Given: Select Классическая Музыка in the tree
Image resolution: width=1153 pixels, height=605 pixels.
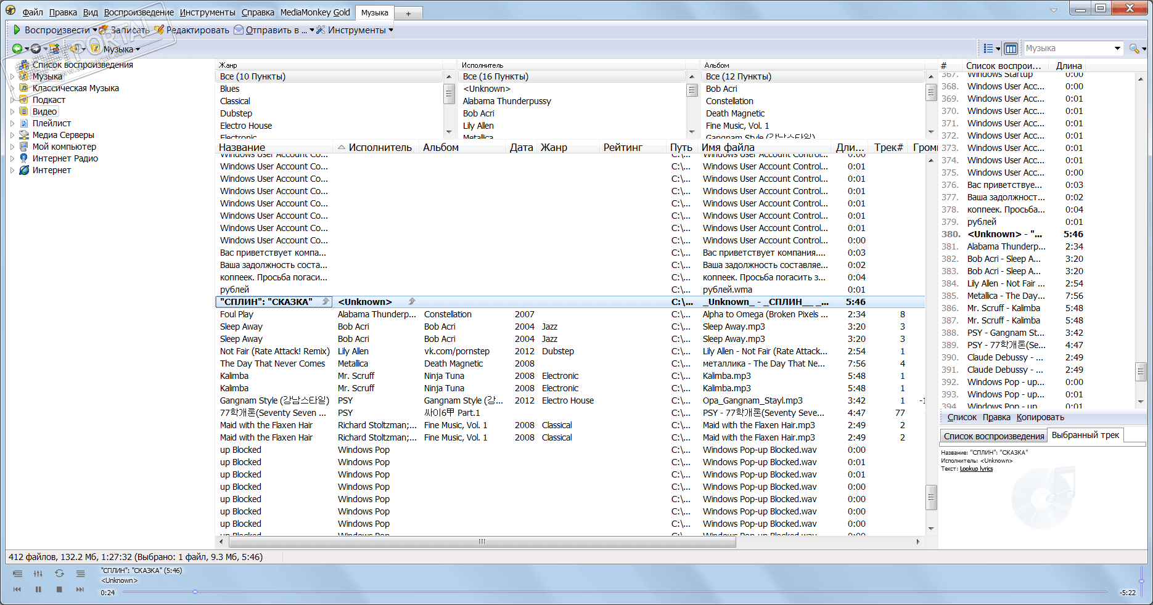Looking at the screenshot, I should point(76,88).
